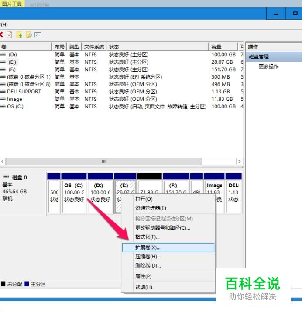This screenshot has height=316, width=302.
Task: Sort by the 类型 column header
Action: point(74,47)
